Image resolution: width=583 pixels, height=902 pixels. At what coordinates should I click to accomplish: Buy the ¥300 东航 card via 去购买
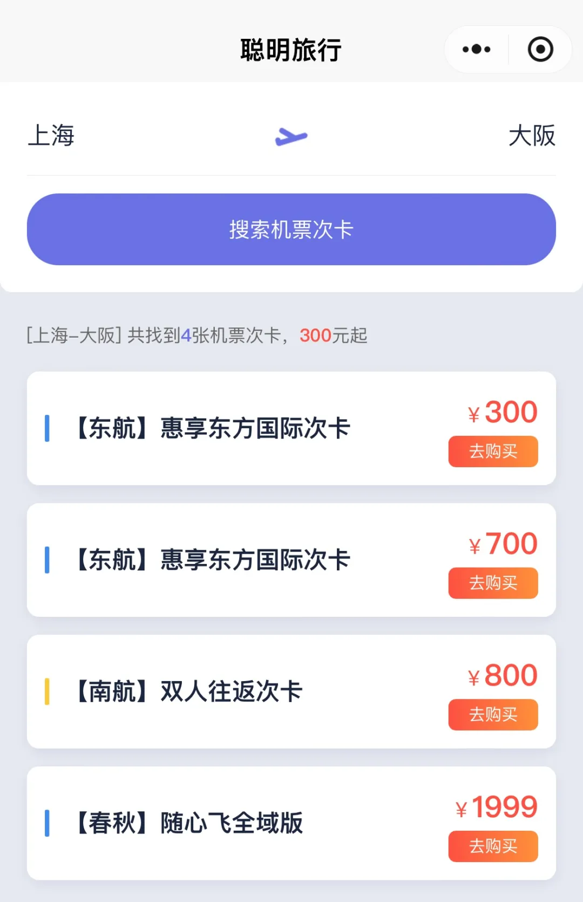pos(493,451)
